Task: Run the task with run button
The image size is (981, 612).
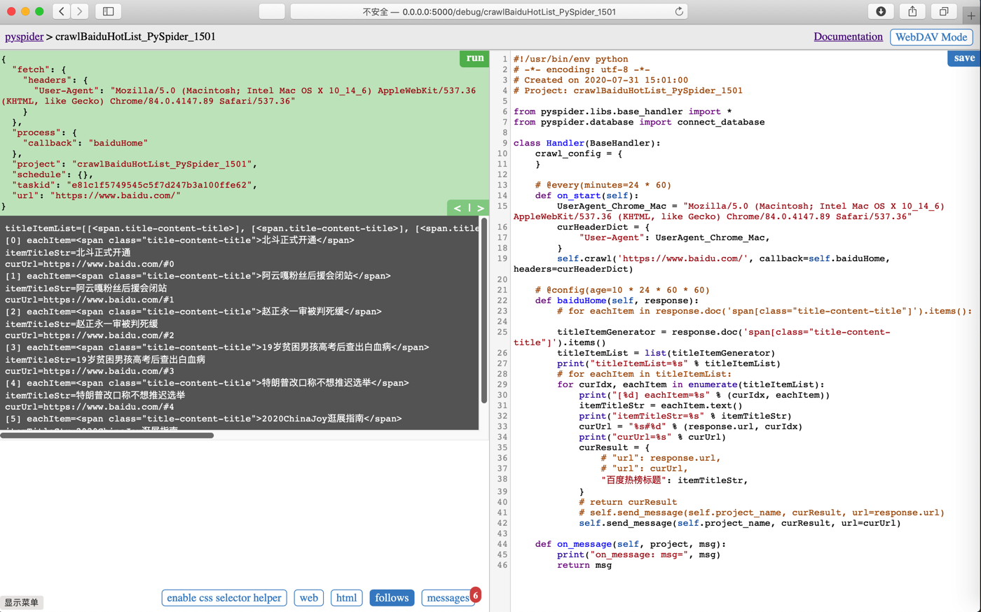Action: [474, 58]
